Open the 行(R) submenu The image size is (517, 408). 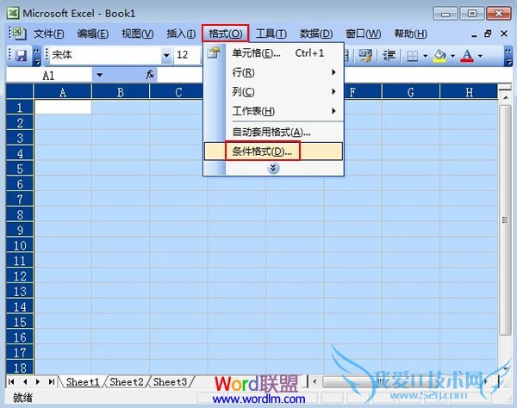(x=274, y=72)
